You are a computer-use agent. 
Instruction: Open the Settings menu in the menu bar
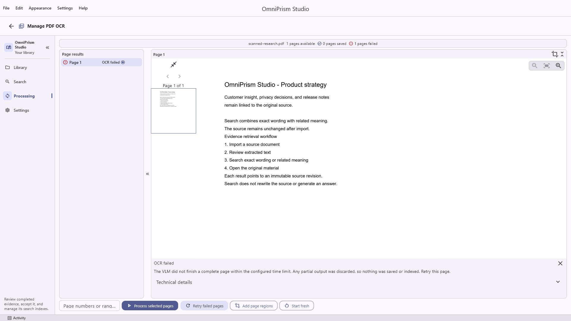[x=65, y=8]
